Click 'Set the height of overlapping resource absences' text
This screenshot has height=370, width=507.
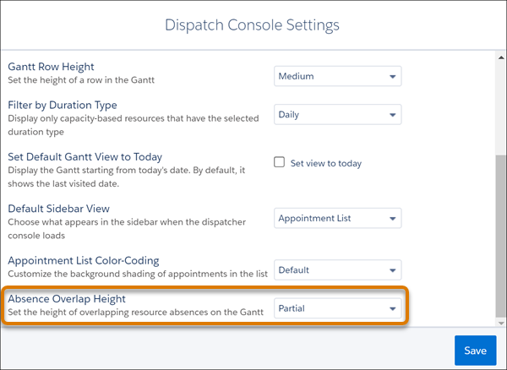click(136, 313)
